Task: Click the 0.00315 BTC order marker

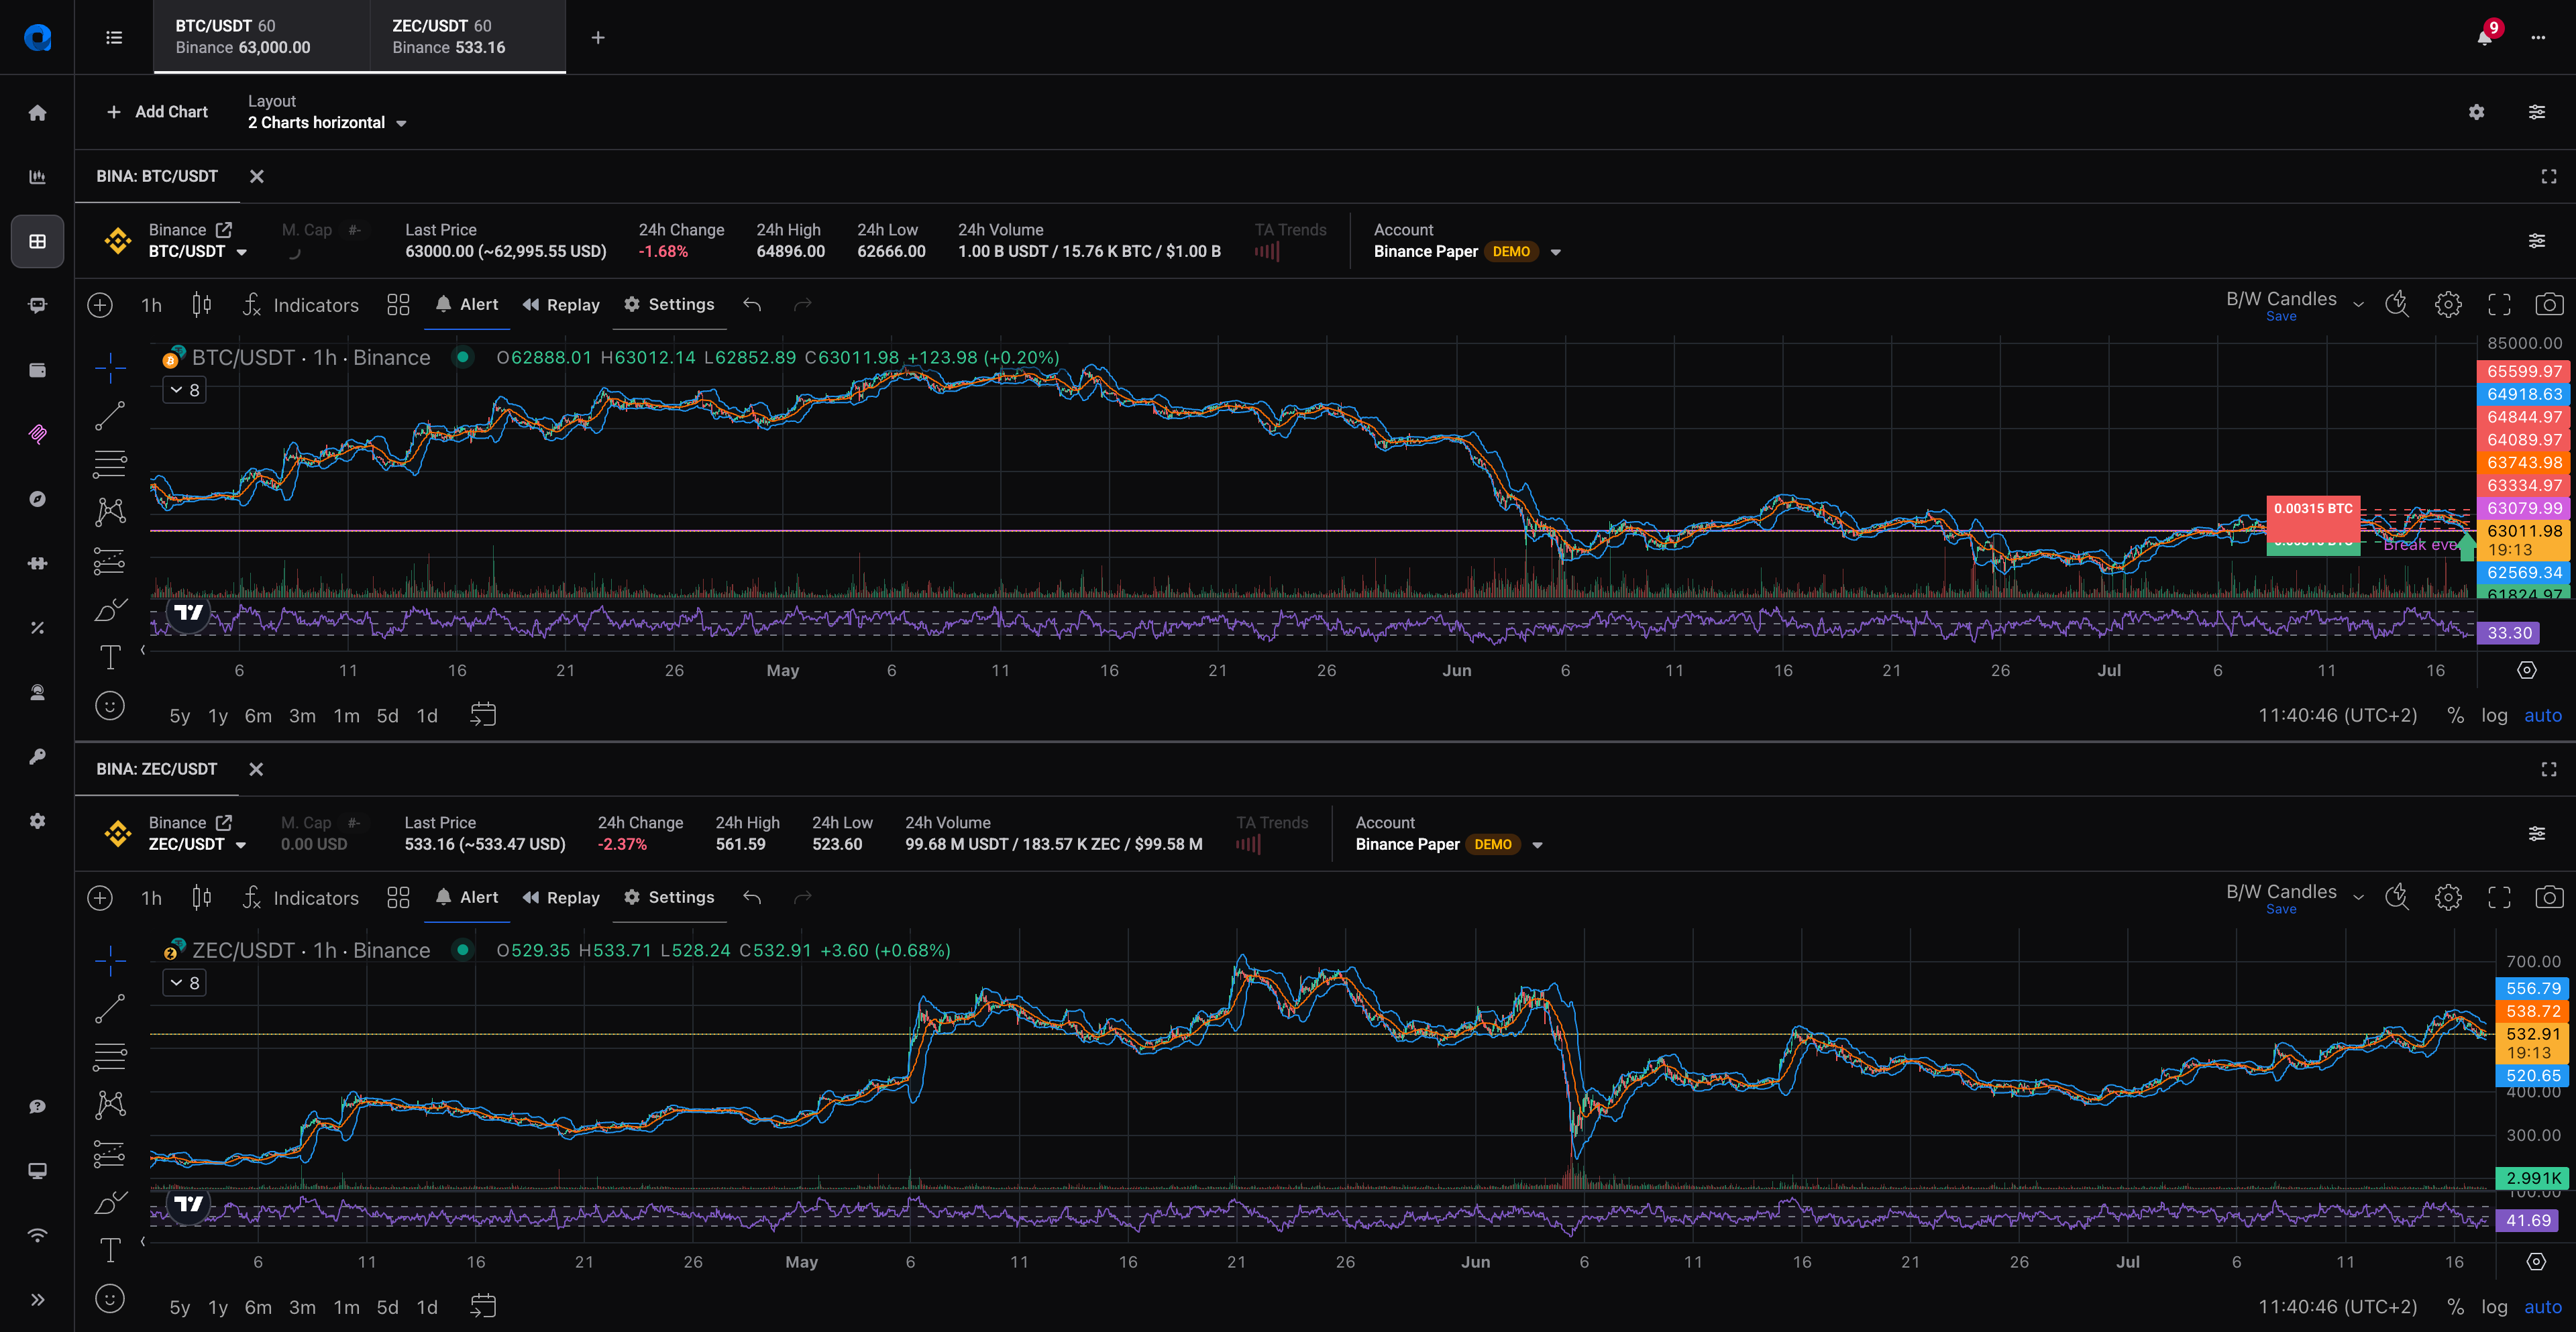Action: (2313, 509)
